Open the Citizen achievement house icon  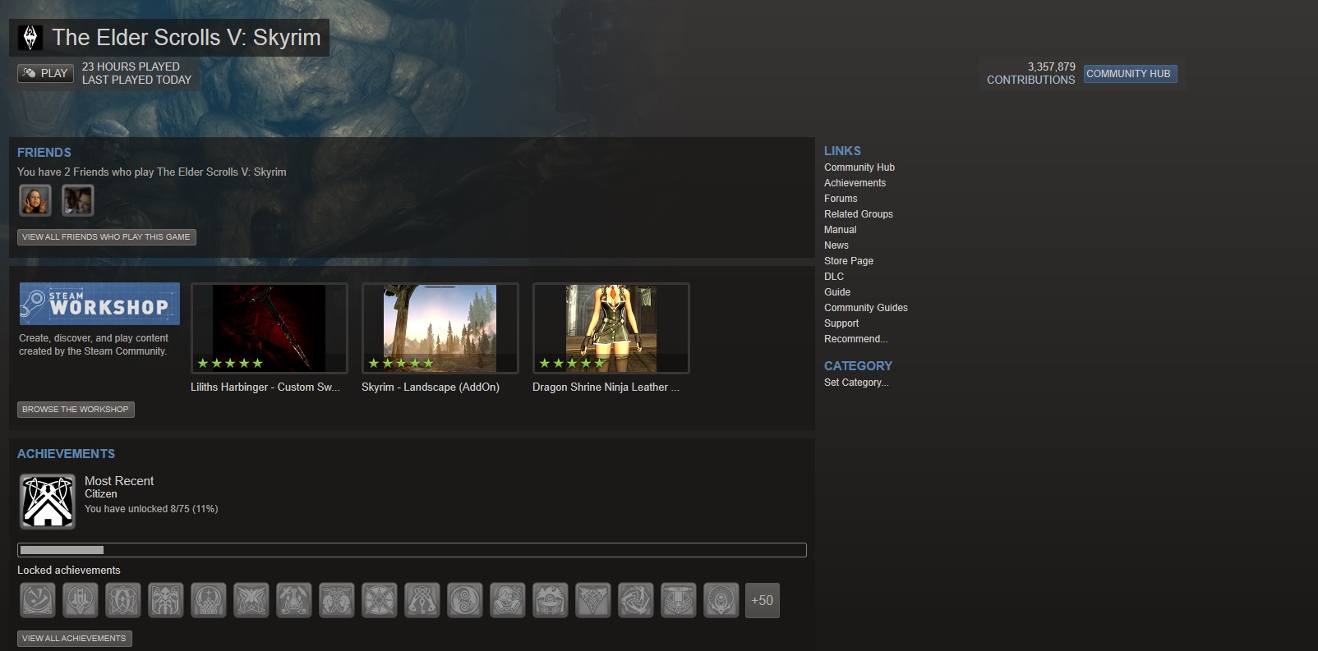pyautogui.click(x=48, y=501)
